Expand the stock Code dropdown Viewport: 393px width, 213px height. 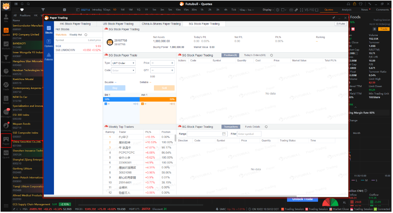click(x=133, y=70)
